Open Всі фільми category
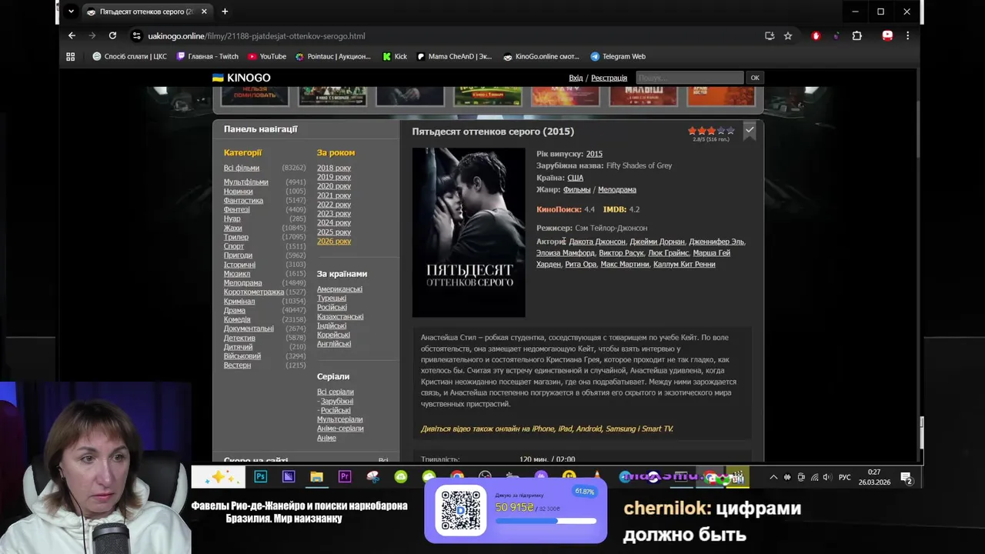The width and height of the screenshot is (985, 554). (x=242, y=168)
